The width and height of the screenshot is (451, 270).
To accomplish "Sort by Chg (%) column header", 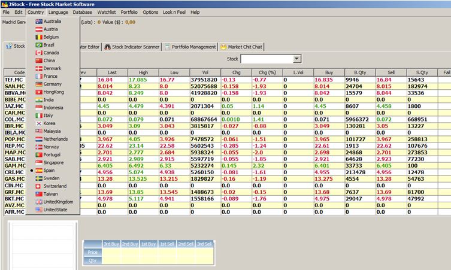I will click(x=267, y=73).
